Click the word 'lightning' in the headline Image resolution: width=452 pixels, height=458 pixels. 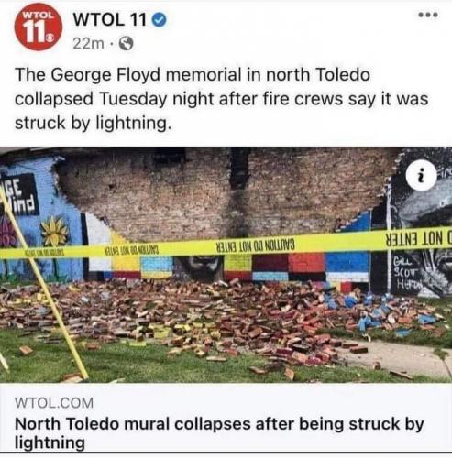(x=50, y=442)
